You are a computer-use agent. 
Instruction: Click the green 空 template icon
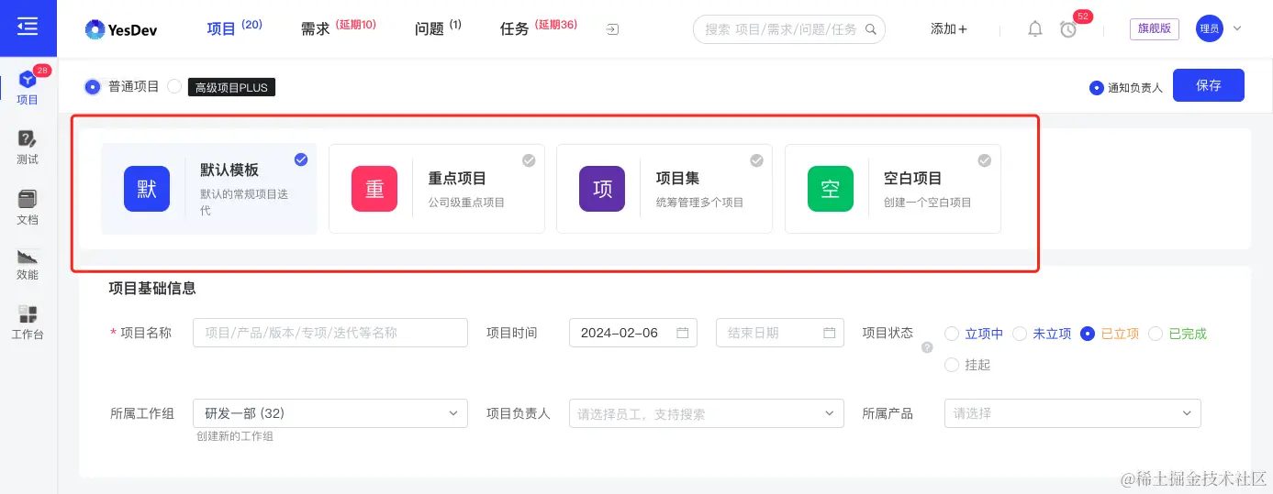[831, 189]
